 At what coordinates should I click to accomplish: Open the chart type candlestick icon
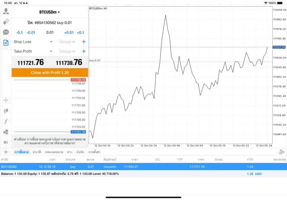[6, 111]
